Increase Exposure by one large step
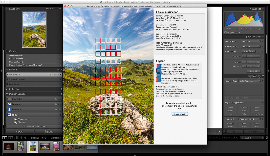 click(258, 56)
